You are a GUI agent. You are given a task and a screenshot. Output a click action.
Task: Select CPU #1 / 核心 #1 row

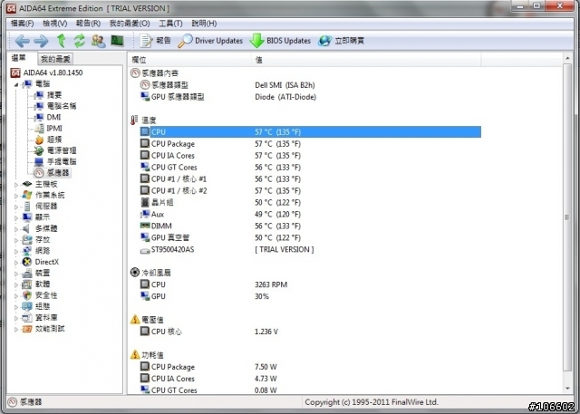click(311, 178)
